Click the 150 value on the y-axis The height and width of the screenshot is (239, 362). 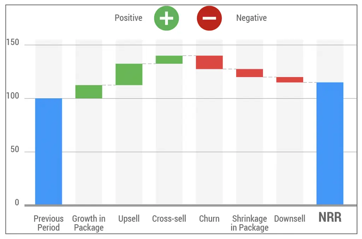13,42
